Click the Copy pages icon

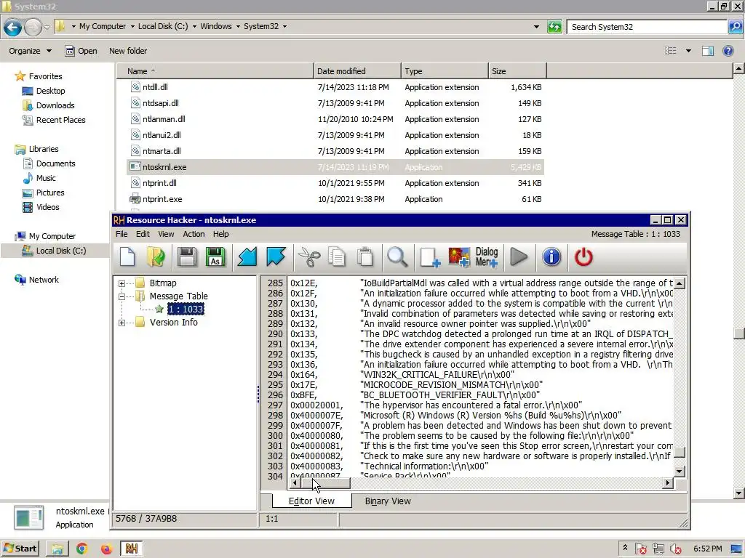pyautogui.click(x=337, y=257)
